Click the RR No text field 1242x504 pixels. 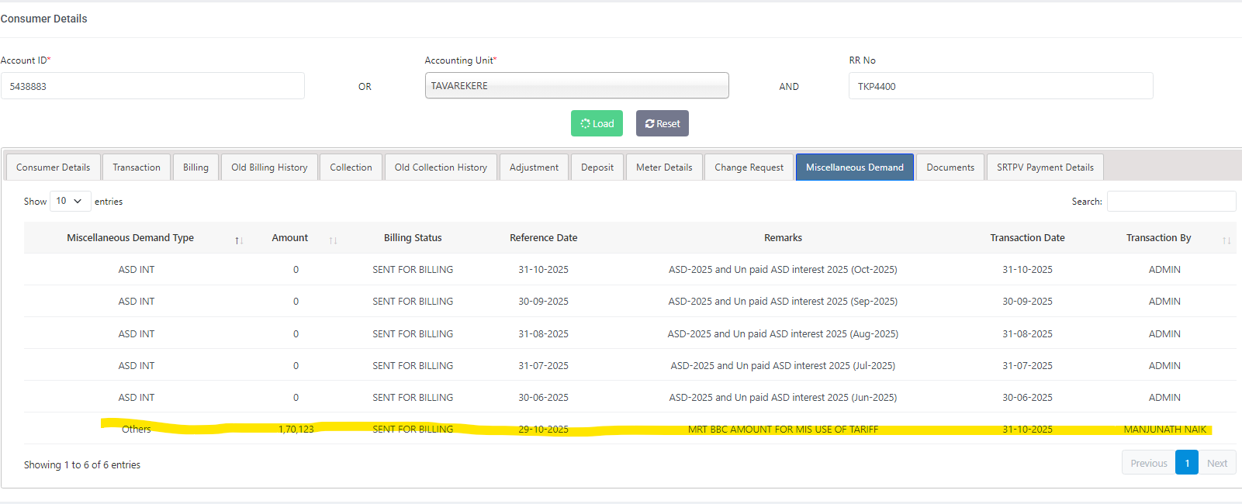1001,86
